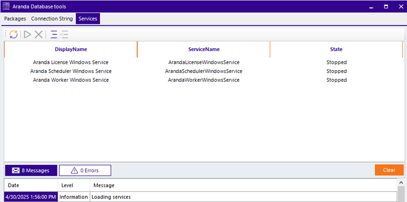
Task: Select Aranda Scheduler Windows Service row
Action: coord(71,71)
